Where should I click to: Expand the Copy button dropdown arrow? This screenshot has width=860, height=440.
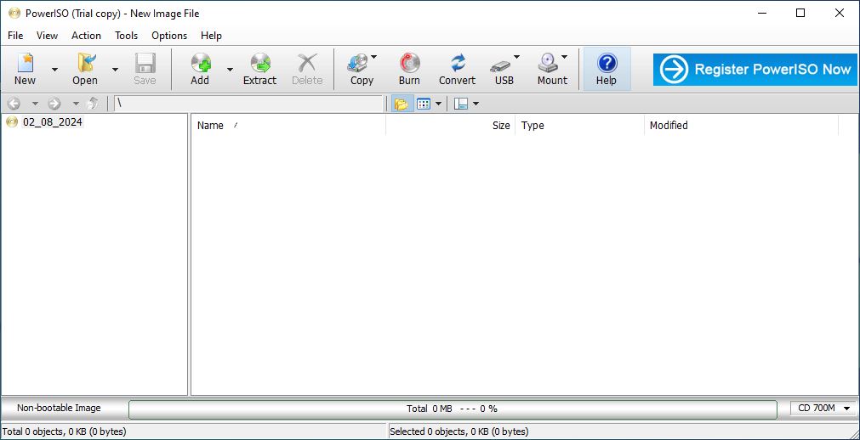tap(374, 56)
